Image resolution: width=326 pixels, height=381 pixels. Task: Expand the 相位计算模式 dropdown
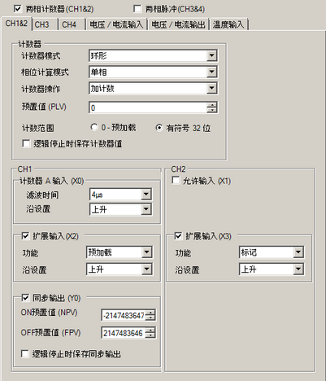(x=153, y=72)
